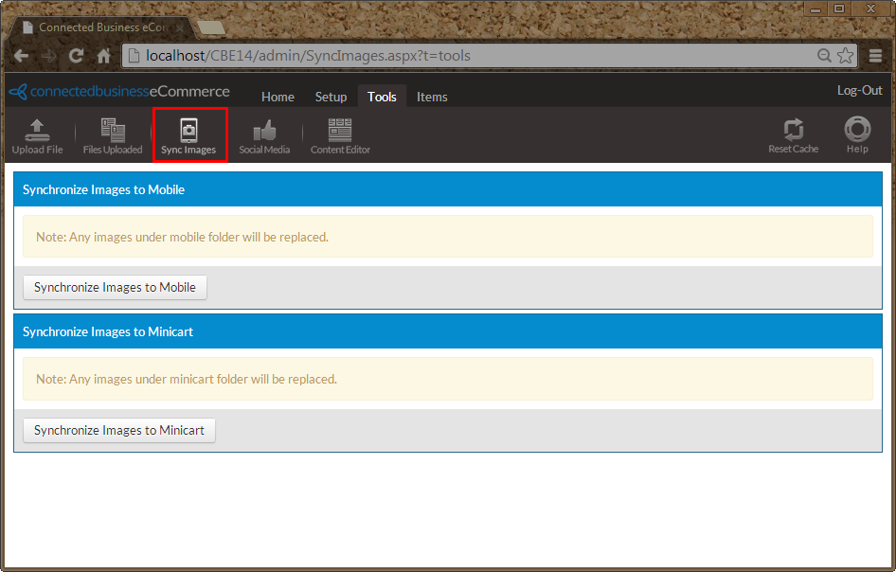
Task: Select the Tools menu tab
Action: tap(382, 97)
